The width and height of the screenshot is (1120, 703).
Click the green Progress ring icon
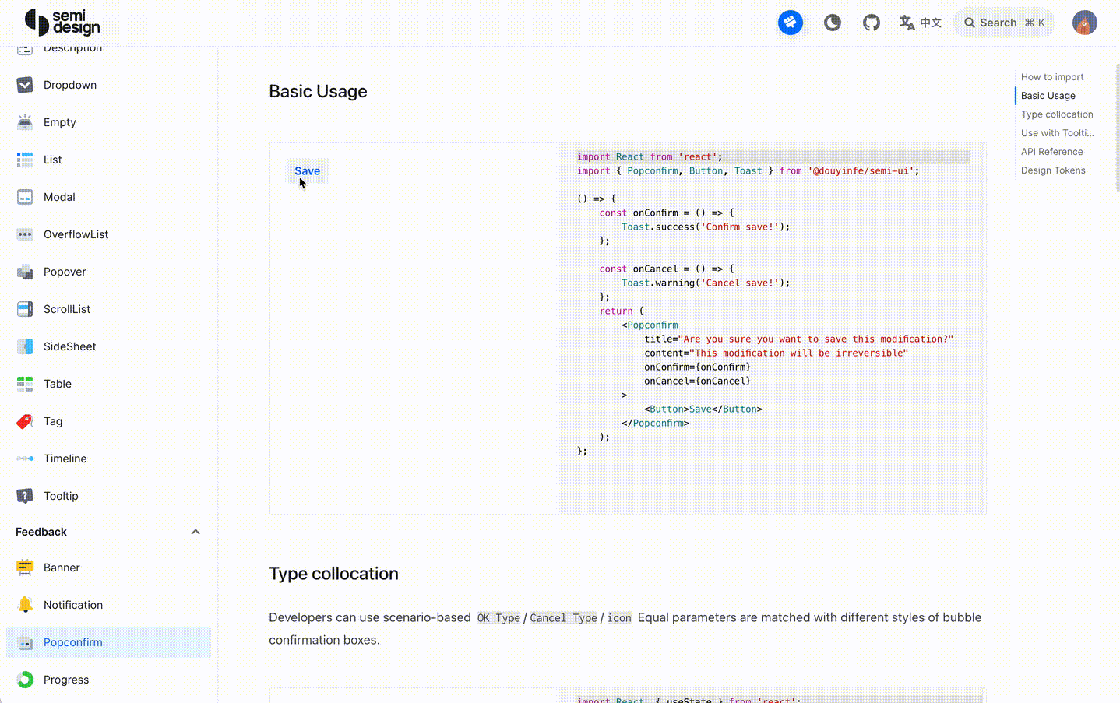tap(25, 680)
